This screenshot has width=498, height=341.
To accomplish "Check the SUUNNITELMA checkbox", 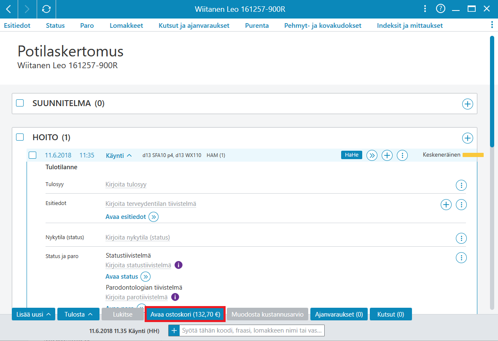I will (20, 103).
